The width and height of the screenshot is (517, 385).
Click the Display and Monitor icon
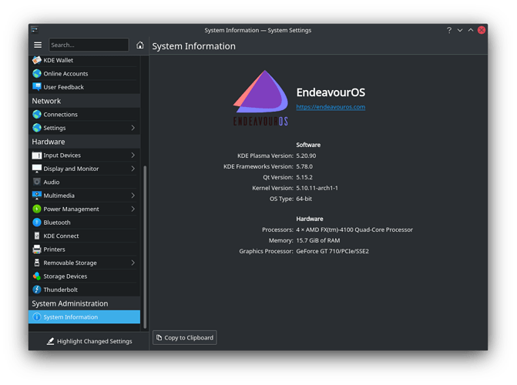point(37,169)
